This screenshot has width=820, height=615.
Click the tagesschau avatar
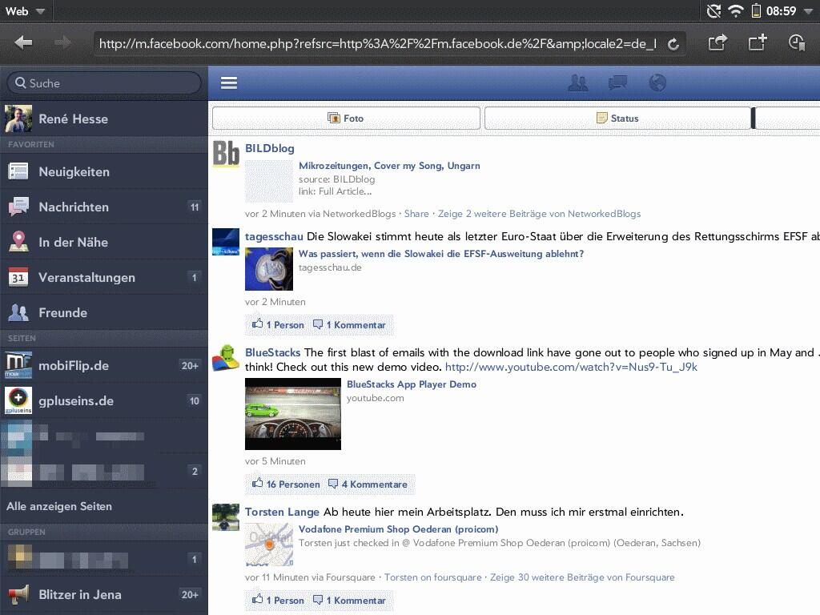click(x=226, y=242)
